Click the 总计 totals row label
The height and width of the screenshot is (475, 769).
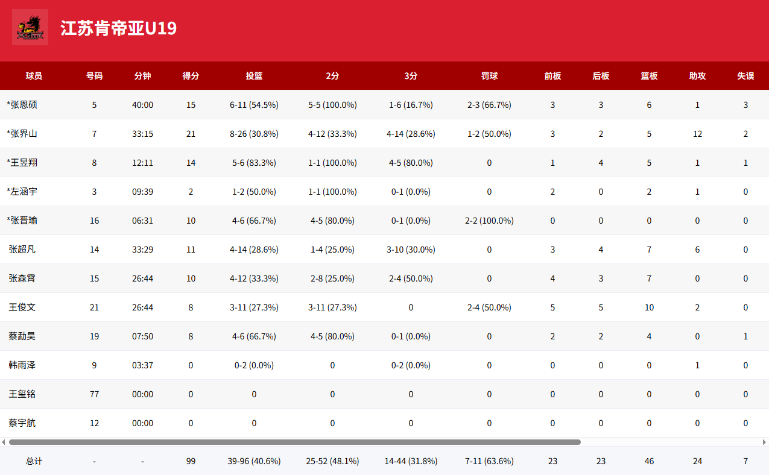[x=34, y=461]
